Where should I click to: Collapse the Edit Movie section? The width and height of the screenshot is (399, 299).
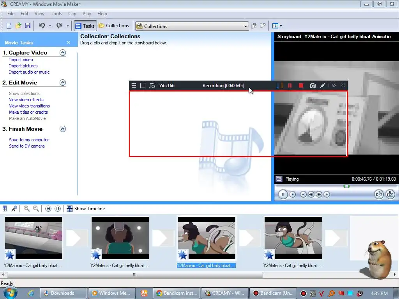63,83
